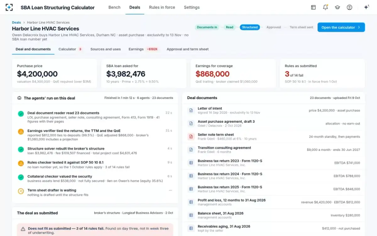This screenshot has height=236, width=377.
Task: Open Business tax return 2025 · Form 1120-S
Action: pyautogui.click(x=274, y=189)
